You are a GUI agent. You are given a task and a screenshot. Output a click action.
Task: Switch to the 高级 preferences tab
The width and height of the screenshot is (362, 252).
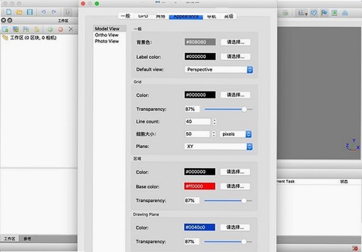[229, 16]
